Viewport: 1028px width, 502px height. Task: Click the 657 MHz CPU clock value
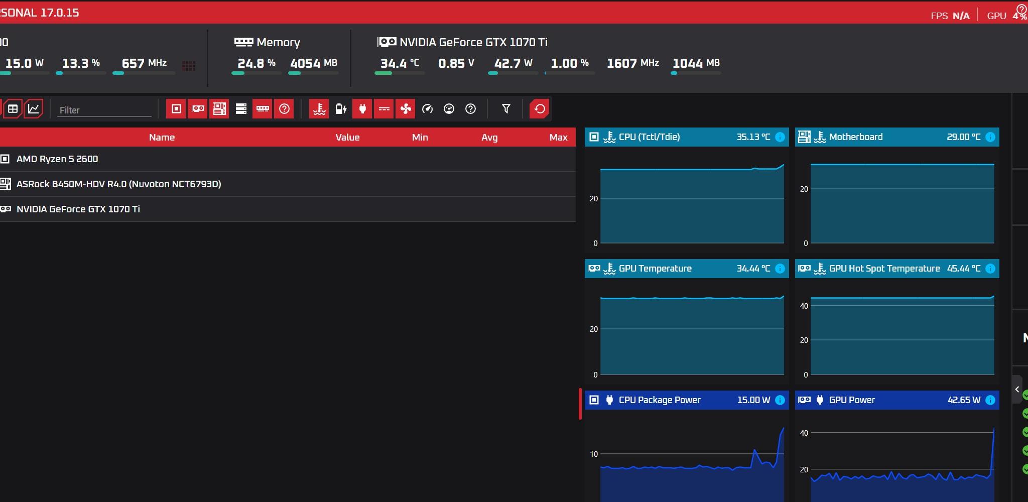tap(144, 63)
